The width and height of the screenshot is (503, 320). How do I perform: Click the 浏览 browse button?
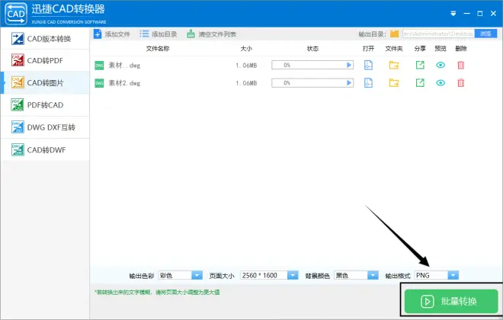coord(485,34)
